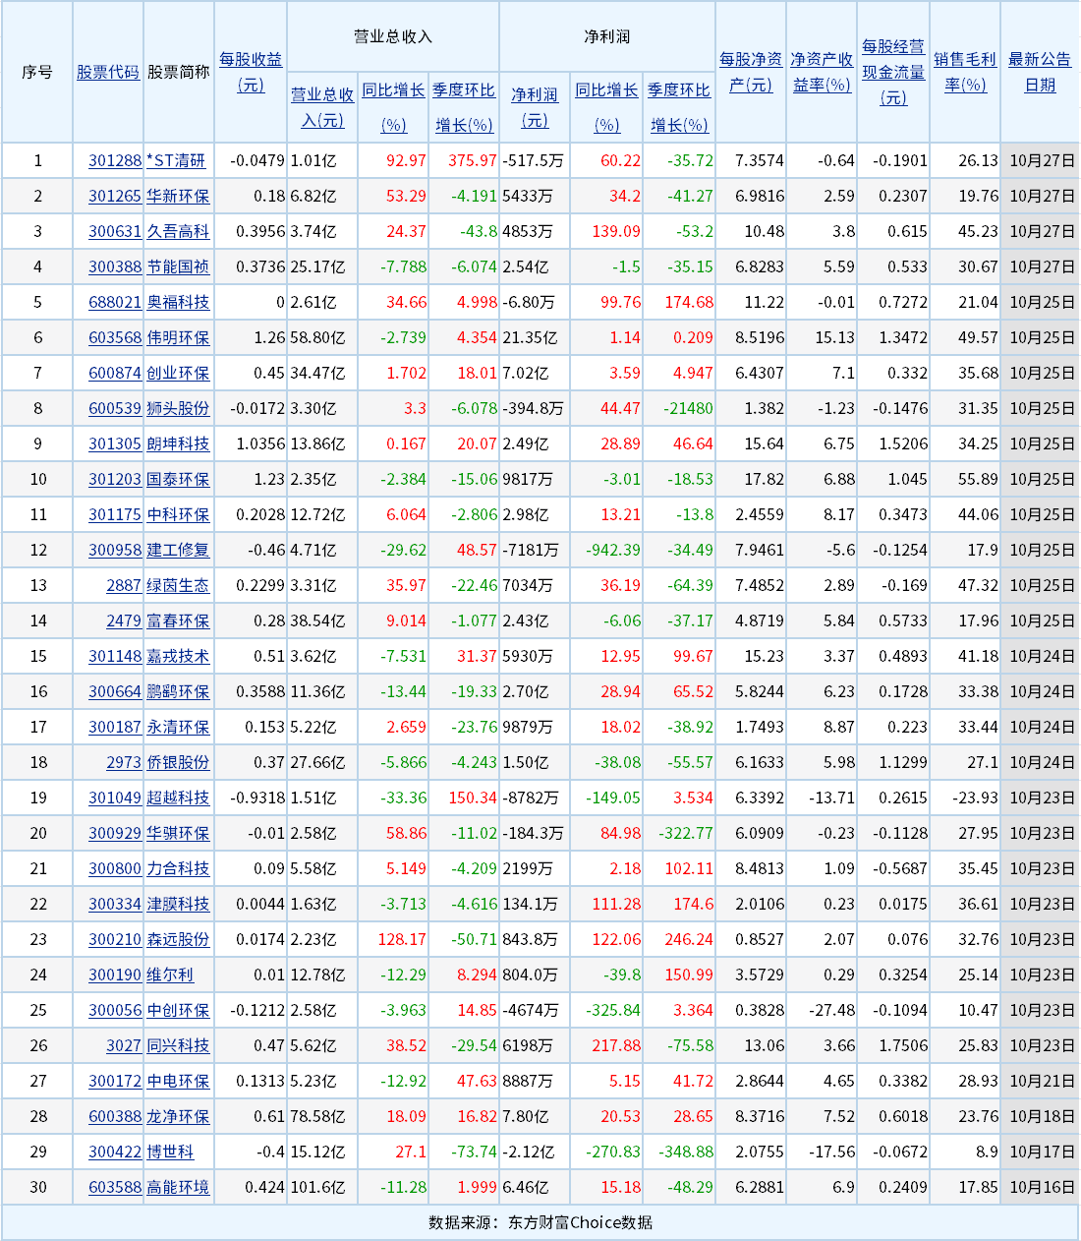Open stock name 龙净环保 link

(178, 1116)
